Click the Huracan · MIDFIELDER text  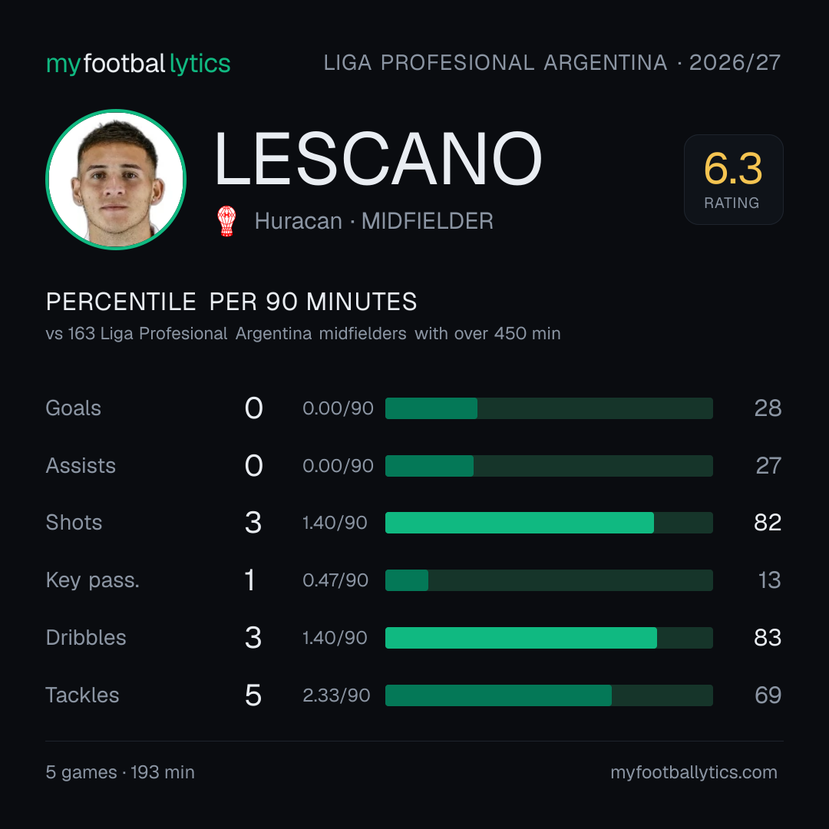point(374,221)
